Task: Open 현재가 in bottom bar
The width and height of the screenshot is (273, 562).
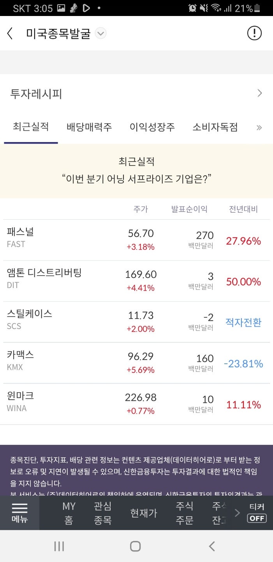Action: pos(144,513)
